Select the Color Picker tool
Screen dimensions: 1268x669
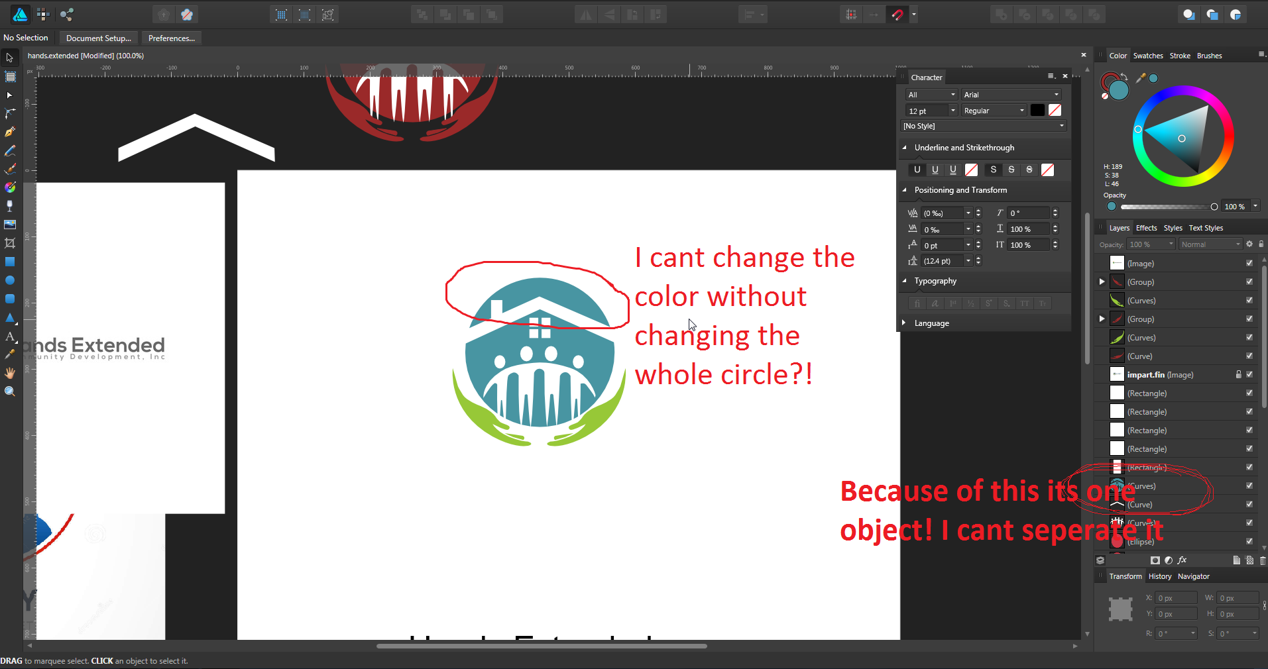10,355
